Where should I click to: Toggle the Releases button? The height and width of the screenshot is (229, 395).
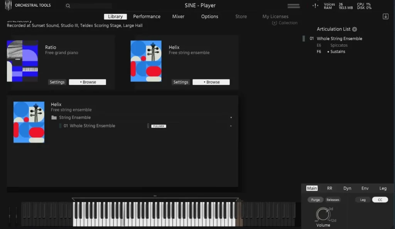(333, 200)
